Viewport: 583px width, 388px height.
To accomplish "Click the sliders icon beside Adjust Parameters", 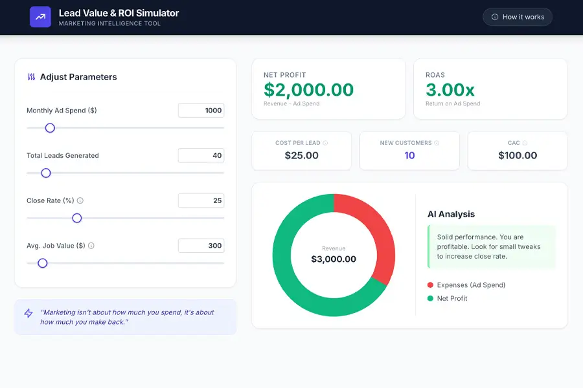I will pos(31,77).
